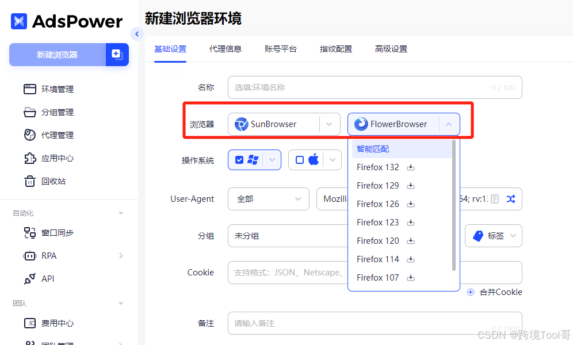Switch to the 高级设置 tab
This screenshot has height=345, width=573.
coord(391,49)
